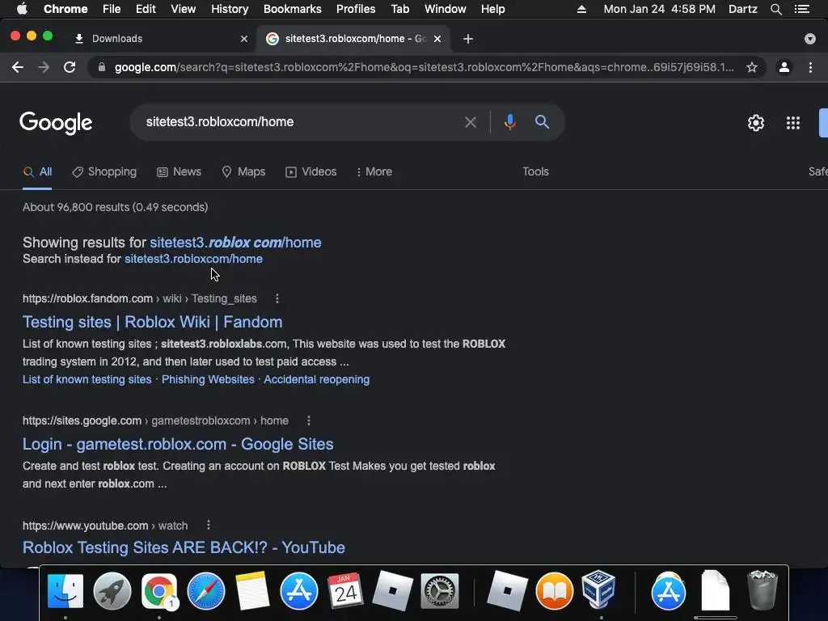Close the sitetest3.robloxcom/home tab
Image resolution: width=828 pixels, height=621 pixels.
(437, 39)
